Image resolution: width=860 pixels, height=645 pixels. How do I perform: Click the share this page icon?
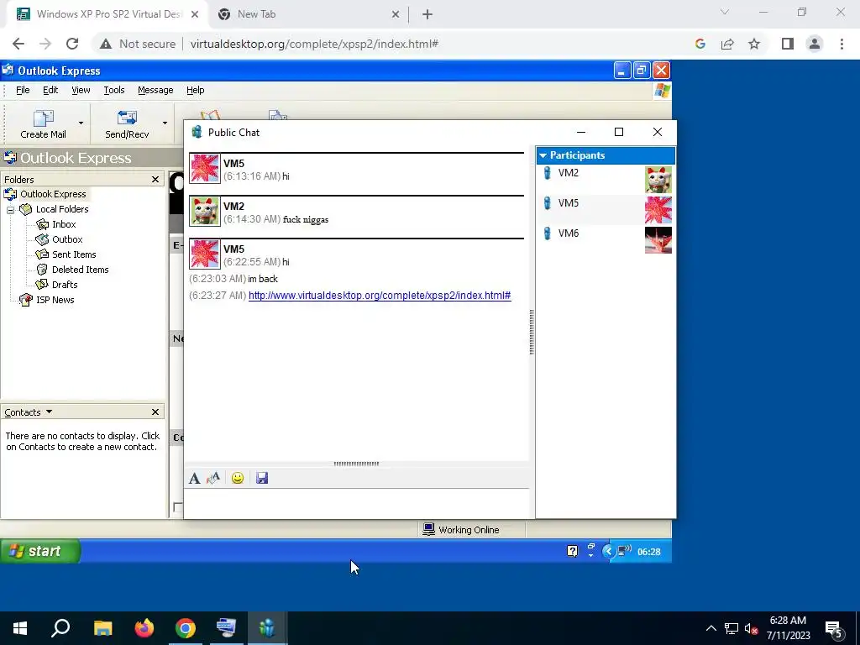727,44
